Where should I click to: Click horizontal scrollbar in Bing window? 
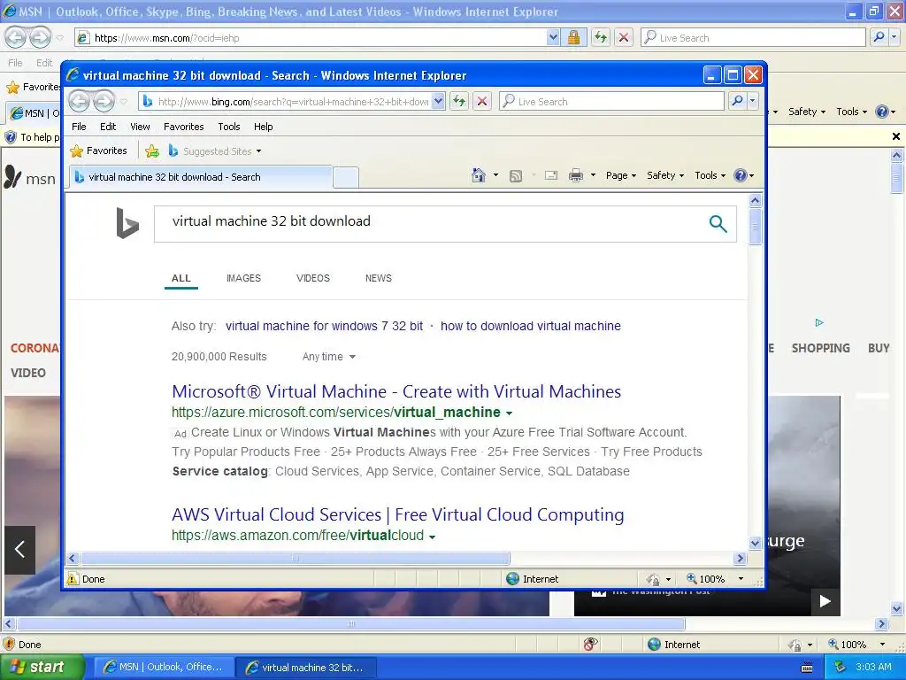pos(296,559)
